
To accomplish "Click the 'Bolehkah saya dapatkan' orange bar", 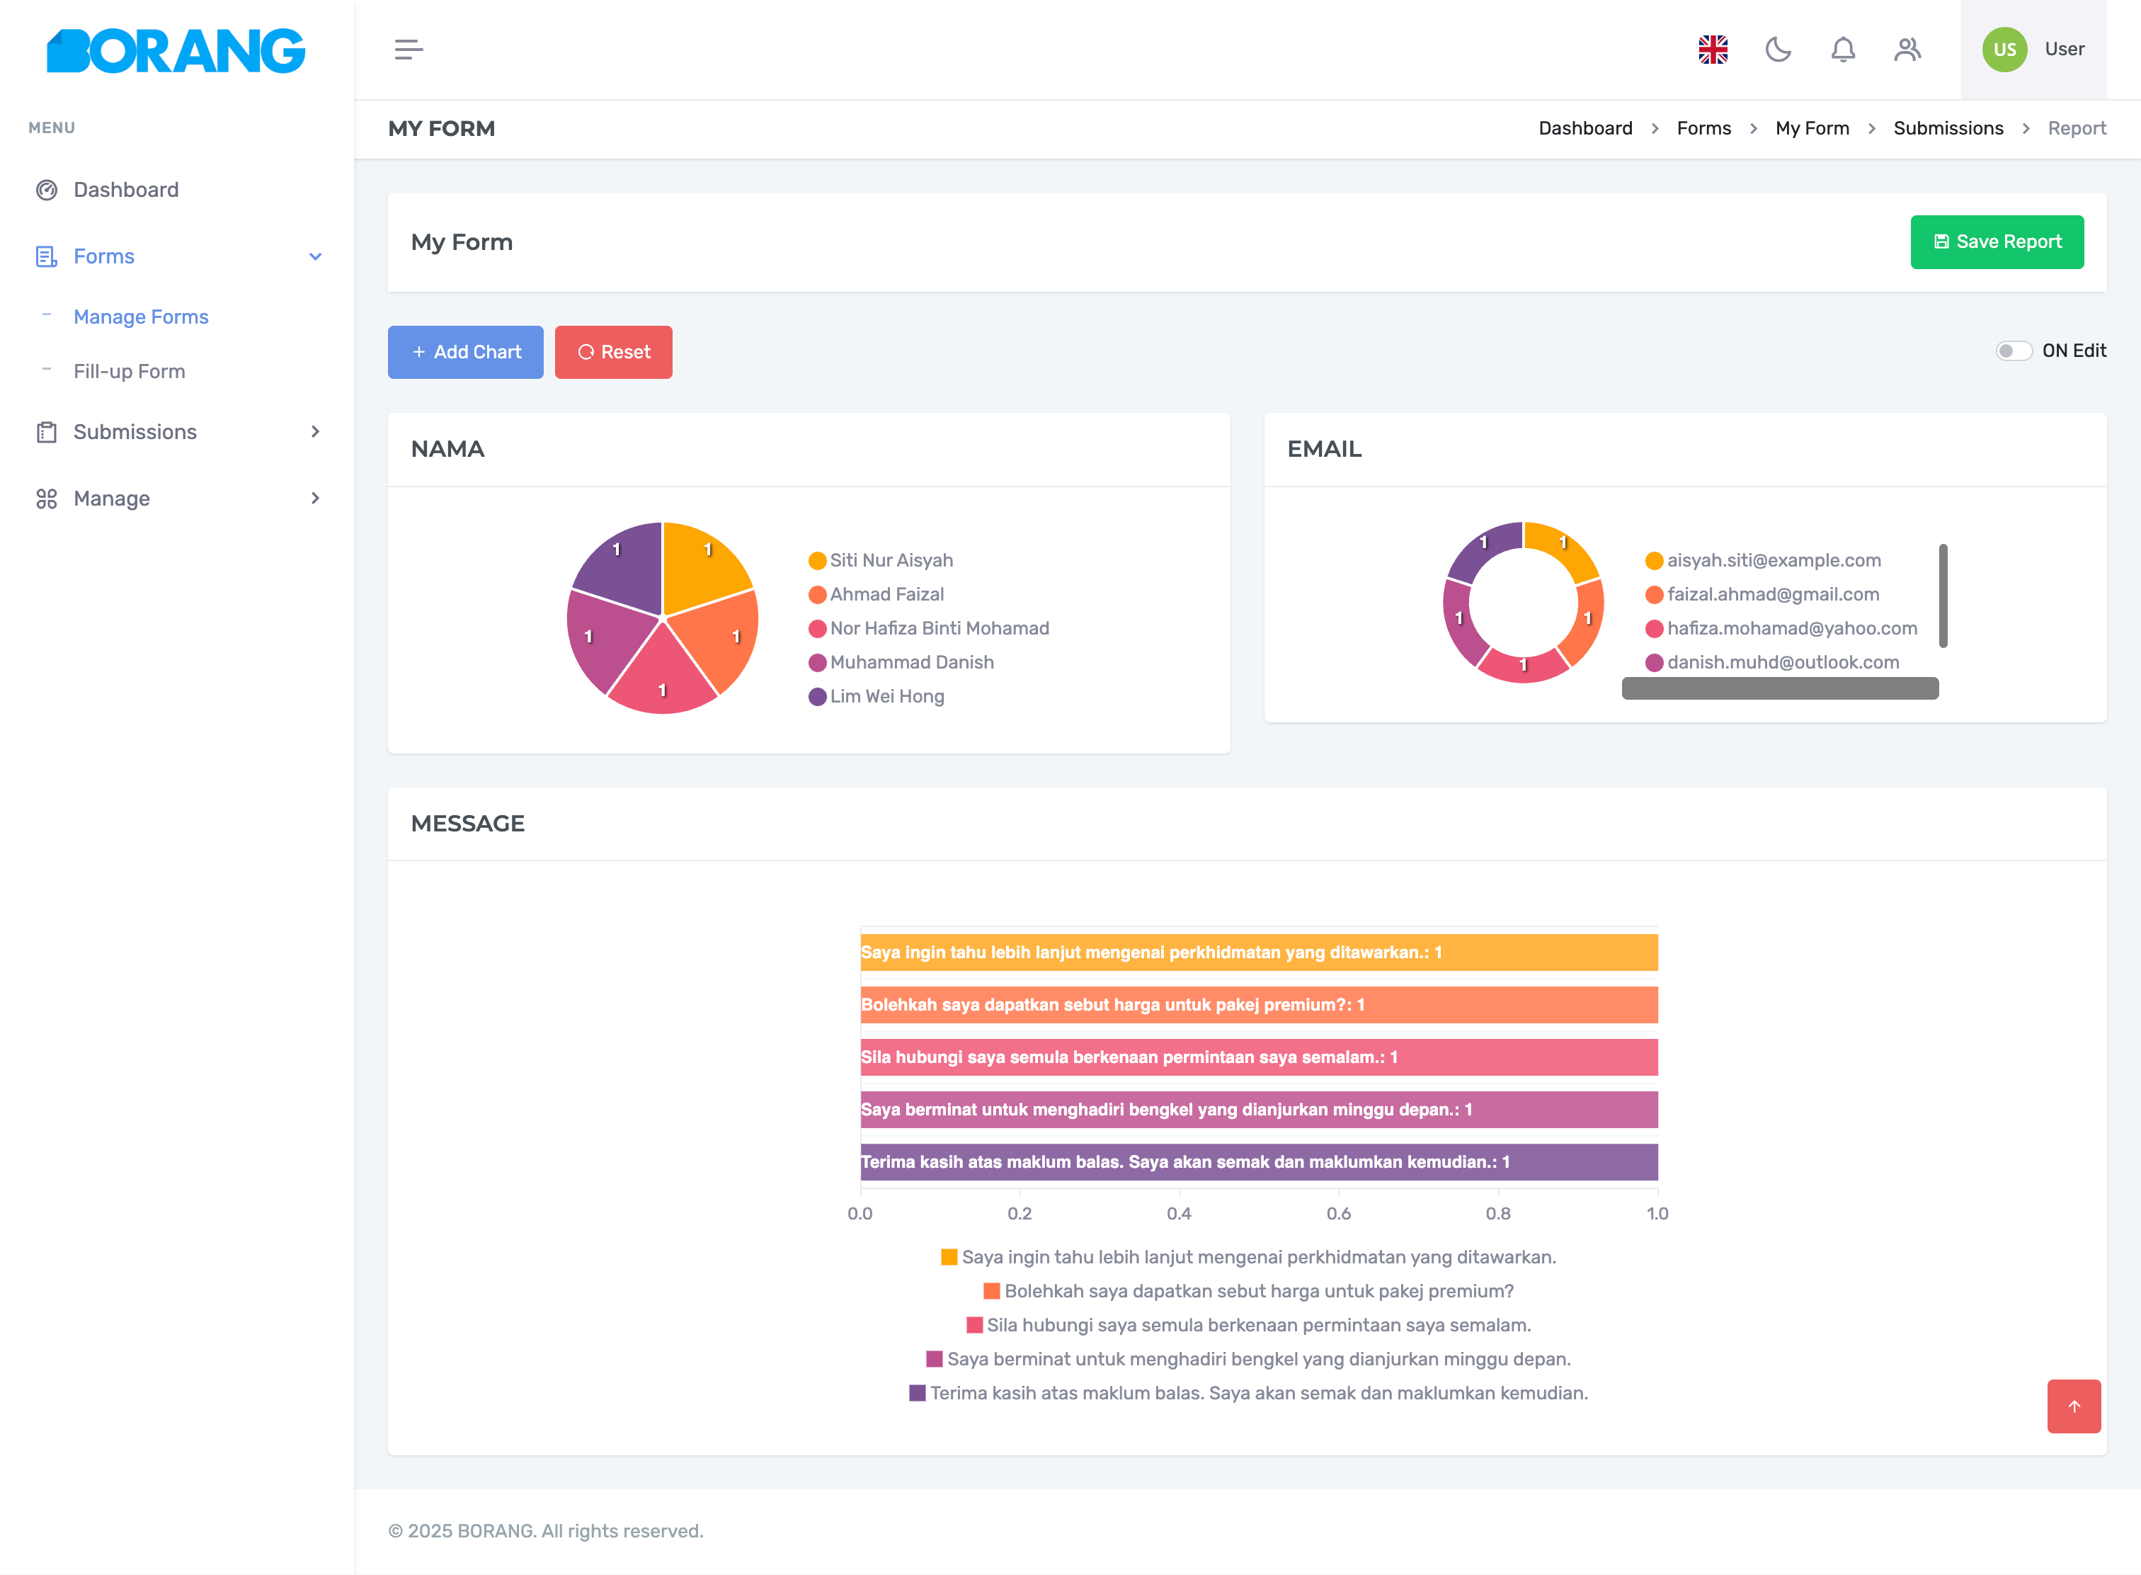I will [1258, 1005].
